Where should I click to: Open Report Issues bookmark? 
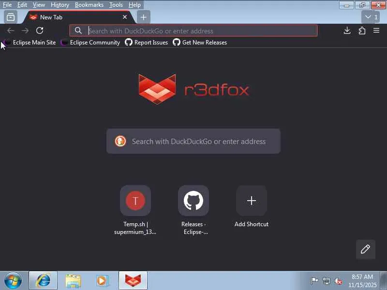point(147,43)
